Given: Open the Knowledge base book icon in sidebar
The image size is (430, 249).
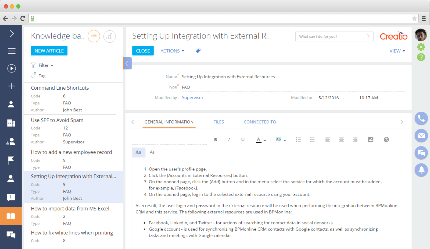Looking at the screenshot, I should pos(11,216).
